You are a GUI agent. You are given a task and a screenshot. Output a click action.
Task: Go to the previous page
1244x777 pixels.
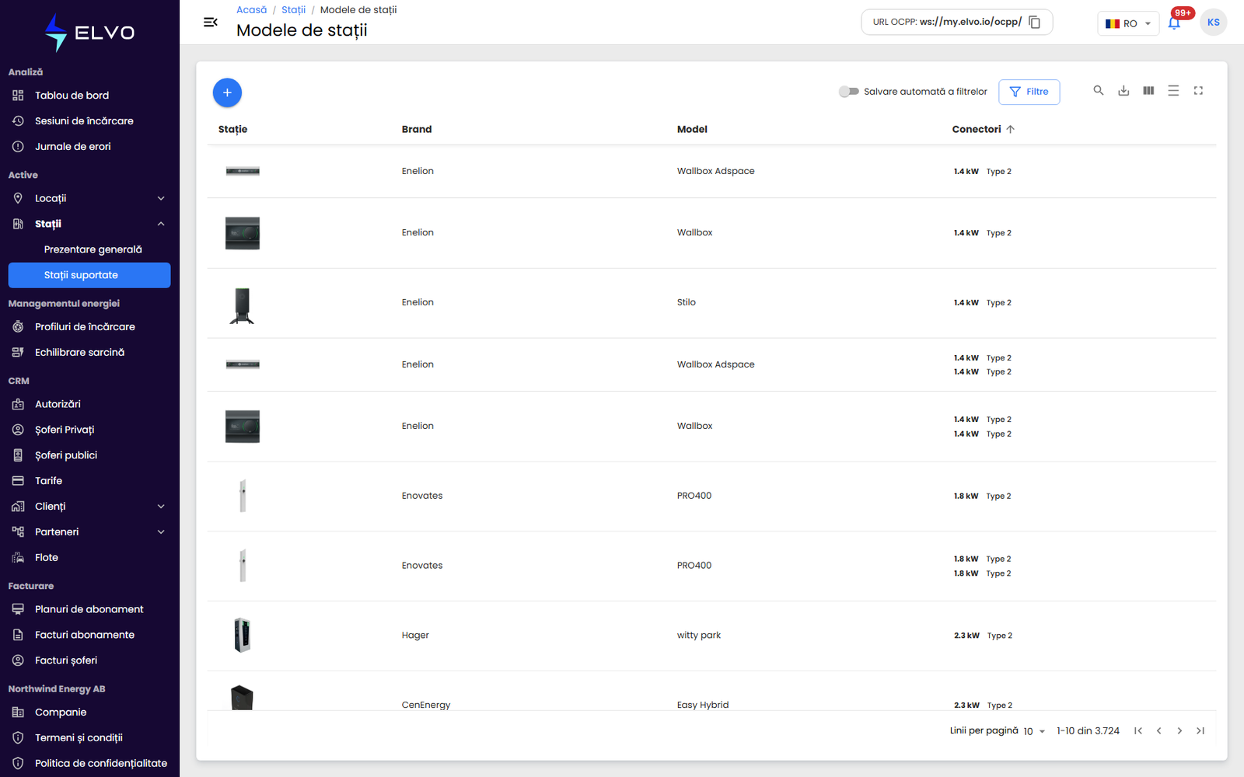pos(1159,730)
